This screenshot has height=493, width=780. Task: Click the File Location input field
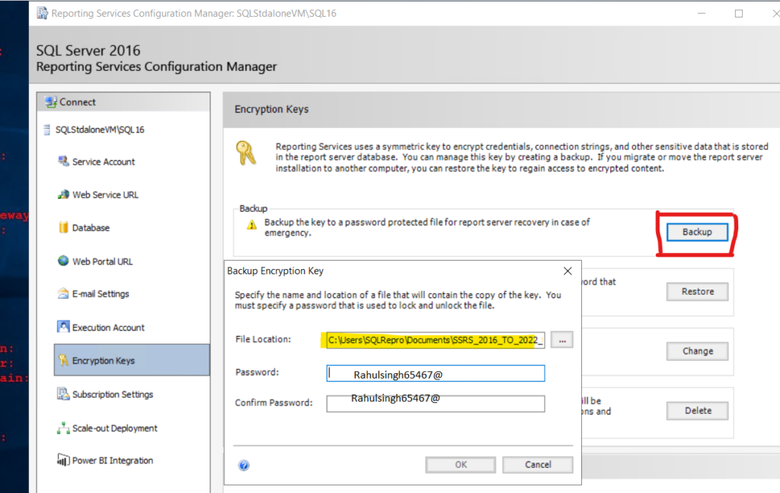pos(435,341)
